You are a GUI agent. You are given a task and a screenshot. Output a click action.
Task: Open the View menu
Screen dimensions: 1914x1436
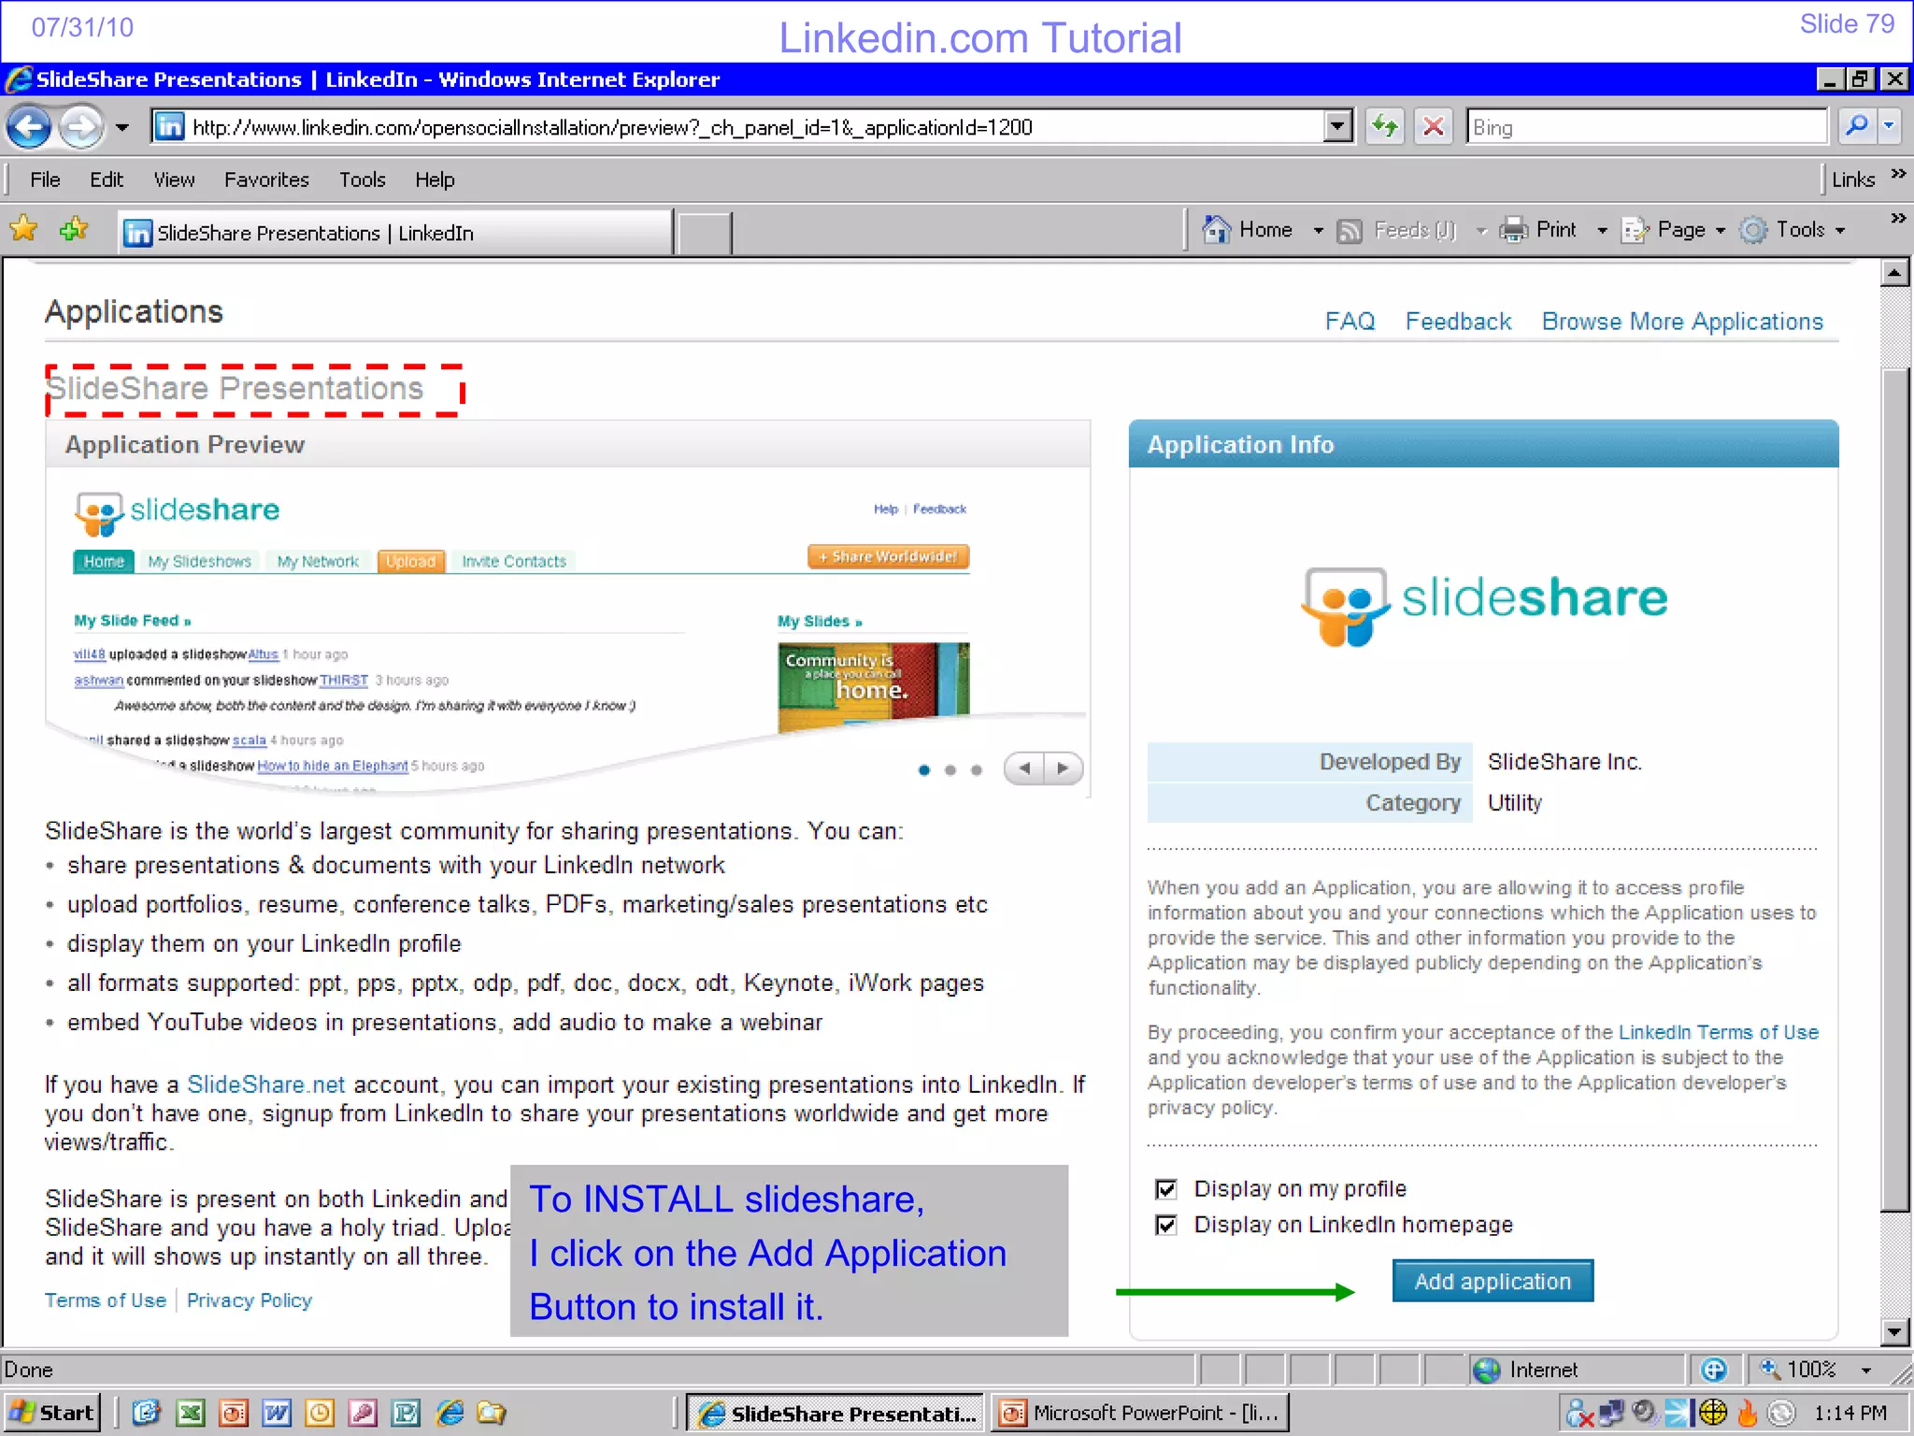coord(175,179)
